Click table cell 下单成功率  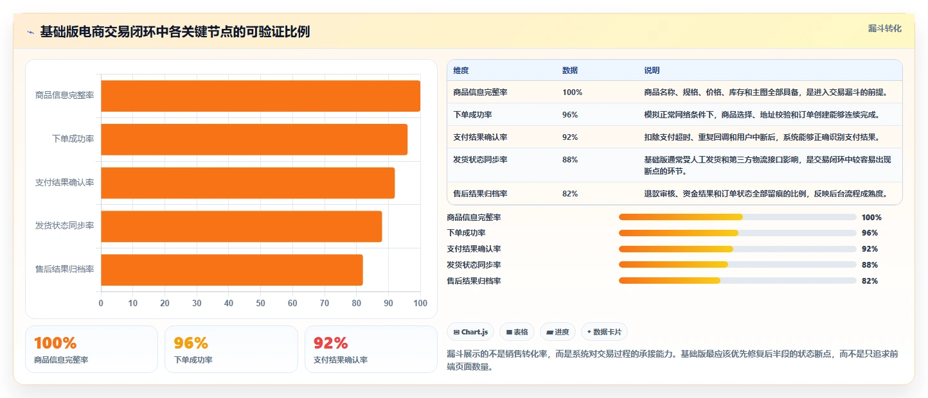(472, 115)
